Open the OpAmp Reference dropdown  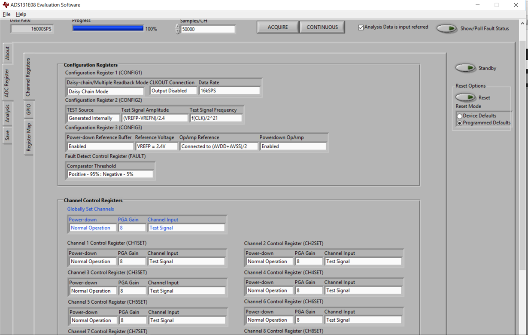coord(219,146)
